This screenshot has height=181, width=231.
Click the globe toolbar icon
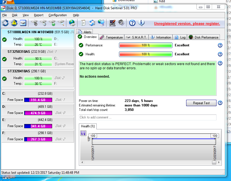click(x=72, y=23)
